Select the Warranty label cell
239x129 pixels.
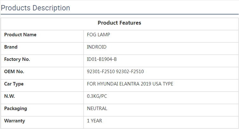pyautogui.click(x=15, y=121)
